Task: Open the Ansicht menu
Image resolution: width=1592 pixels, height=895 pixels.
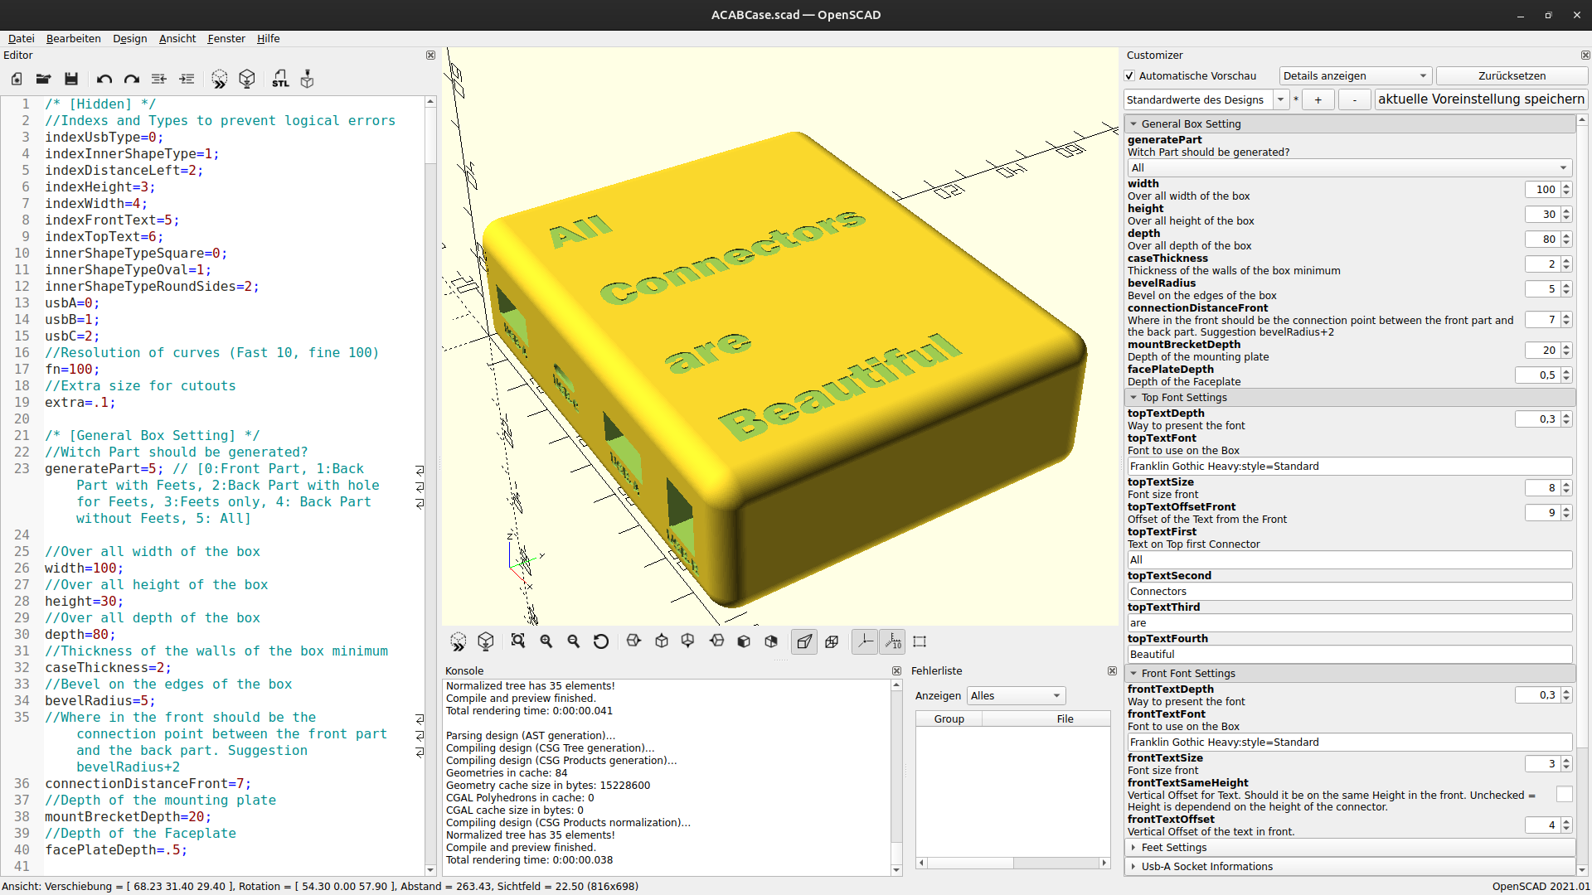Action: tap(177, 38)
